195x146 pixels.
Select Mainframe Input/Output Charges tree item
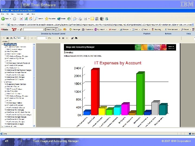pos(18,112)
